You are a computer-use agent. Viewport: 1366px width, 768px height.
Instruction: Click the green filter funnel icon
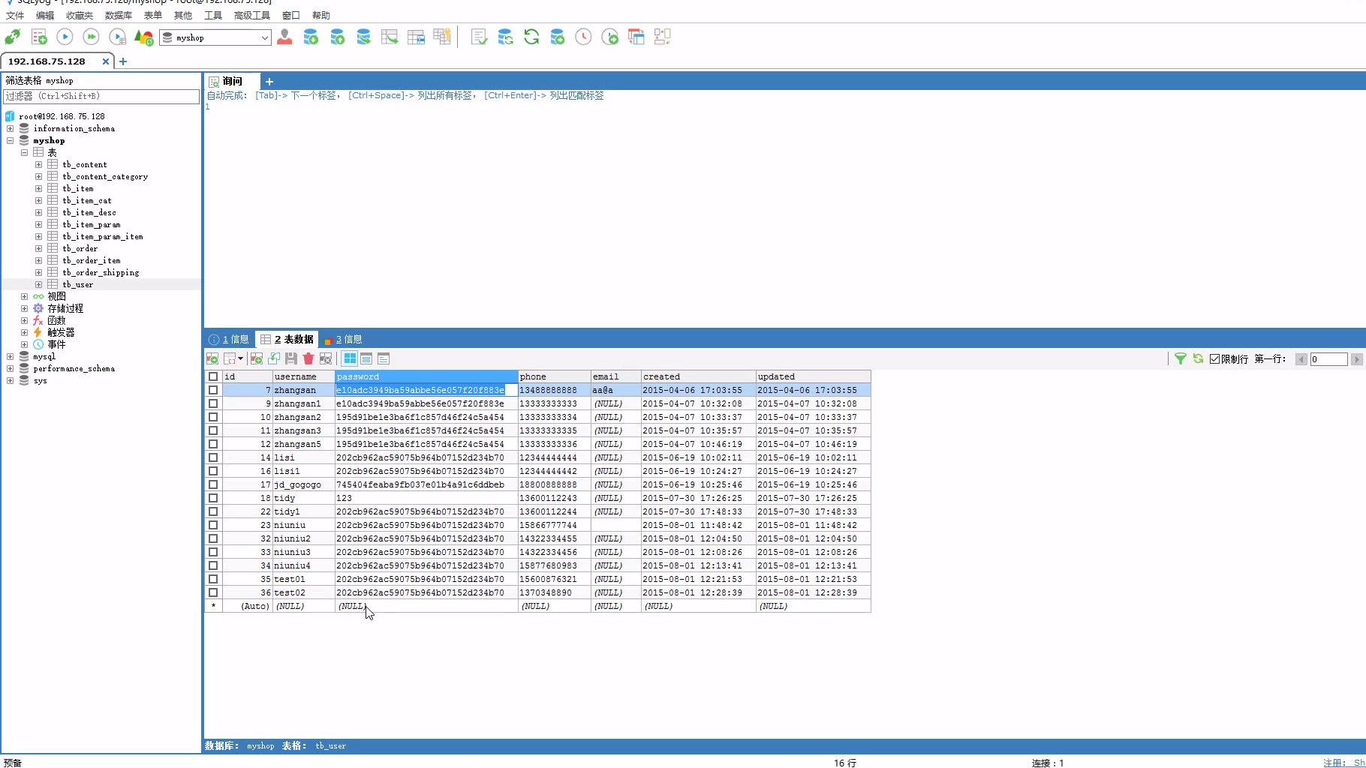1180,359
